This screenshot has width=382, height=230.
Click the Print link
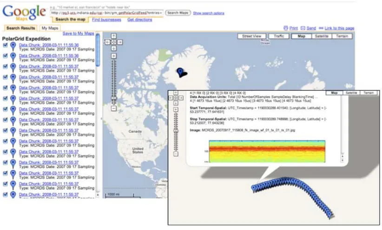[x=294, y=28]
